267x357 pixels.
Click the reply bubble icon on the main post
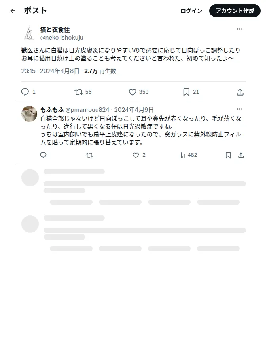25,92
